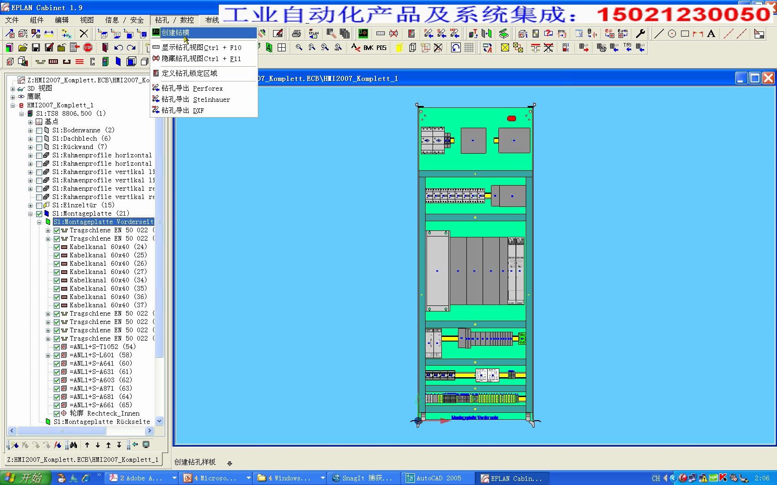Open the 视图 menu
The width and height of the screenshot is (777, 485).
(87, 20)
